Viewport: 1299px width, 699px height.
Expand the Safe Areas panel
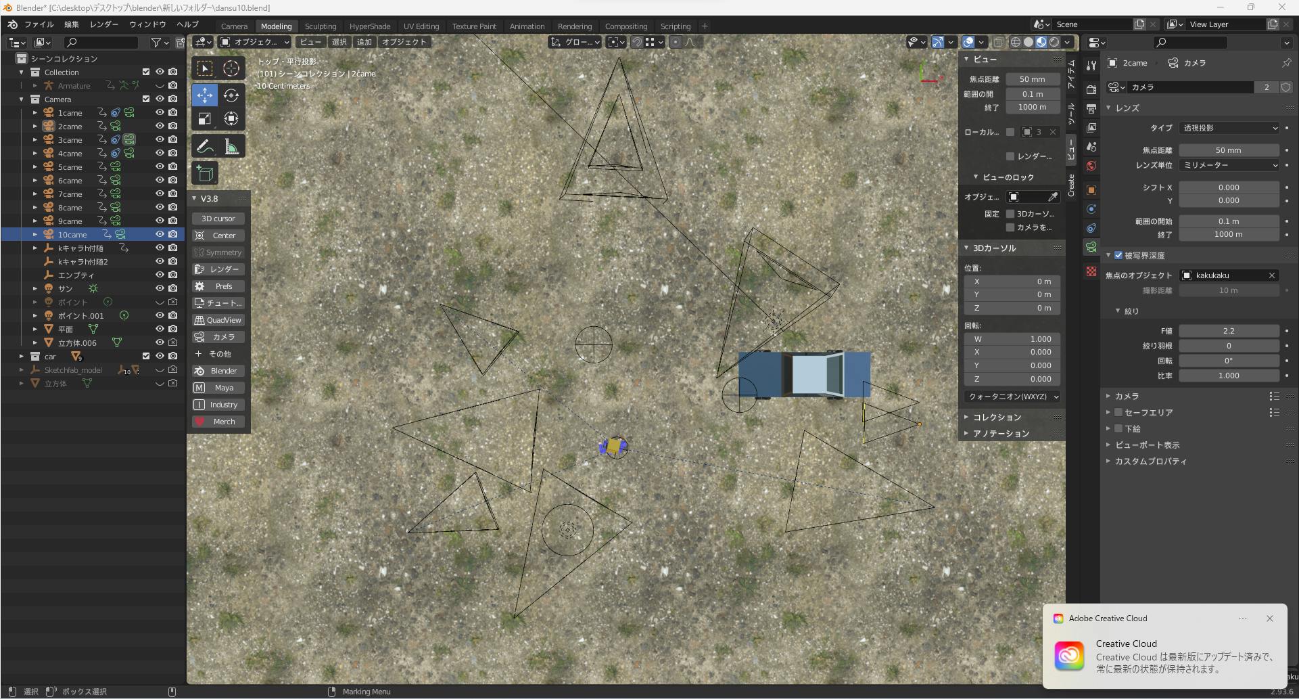[x=1108, y=412]
